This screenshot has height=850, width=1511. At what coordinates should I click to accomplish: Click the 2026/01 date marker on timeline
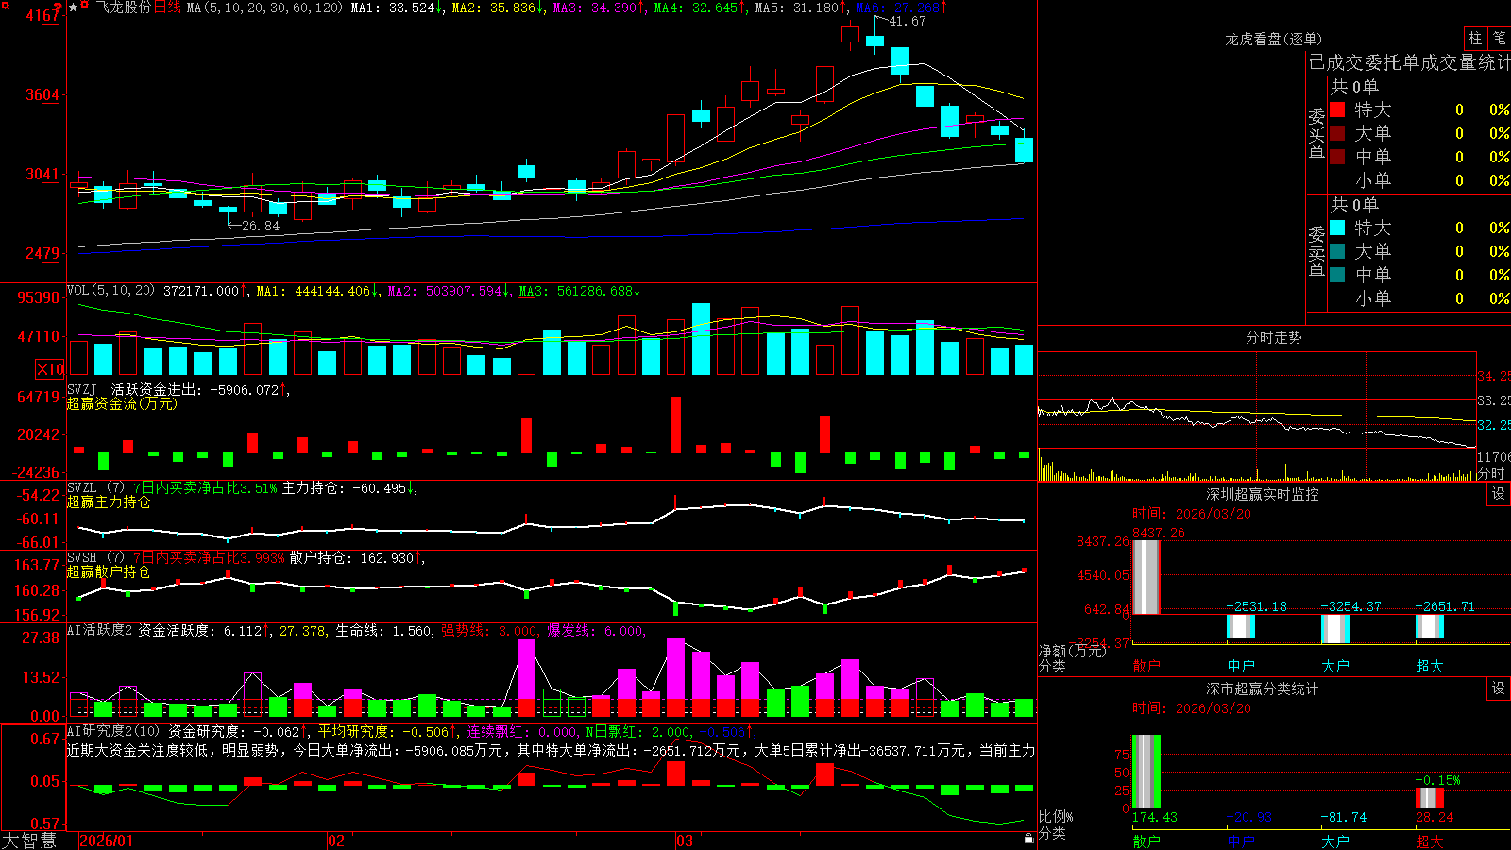point(106,841)
